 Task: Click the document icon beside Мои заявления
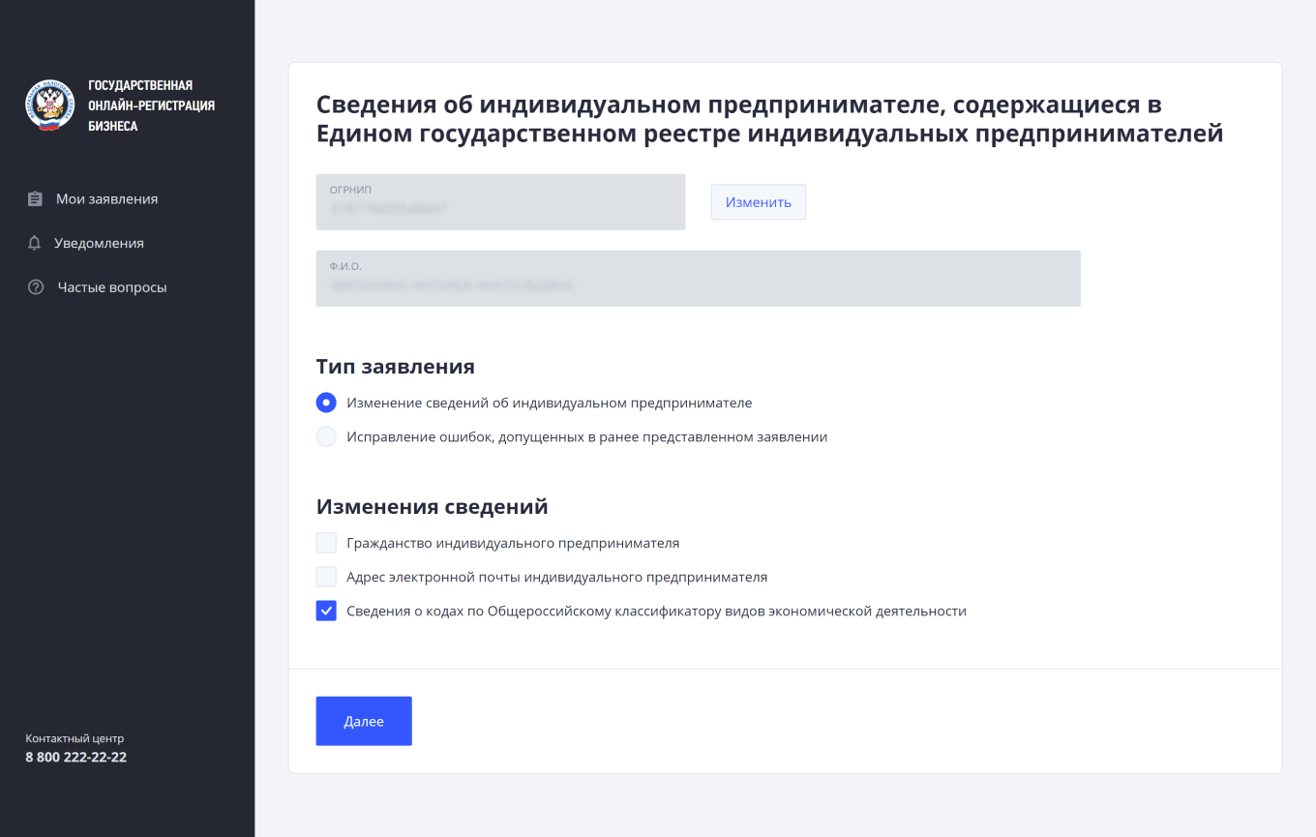pyautogui.click(x=35, y=198)
